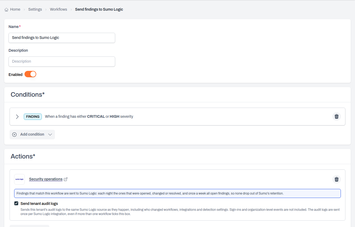
Task: Remove the Security operations action
Action: coord(337,179)
